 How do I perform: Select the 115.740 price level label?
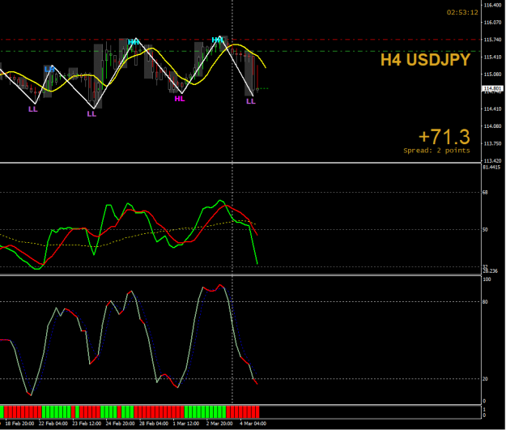(492, 40)
